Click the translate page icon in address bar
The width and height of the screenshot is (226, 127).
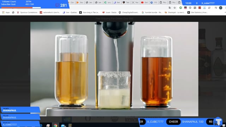tap(170, 8)
